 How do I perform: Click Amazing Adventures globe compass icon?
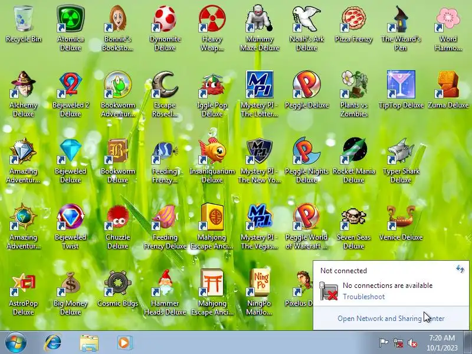tap(24, 217)
